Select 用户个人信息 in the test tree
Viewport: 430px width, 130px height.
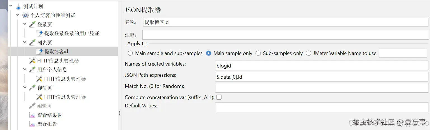pyautogui.click(x=52, y=70)
